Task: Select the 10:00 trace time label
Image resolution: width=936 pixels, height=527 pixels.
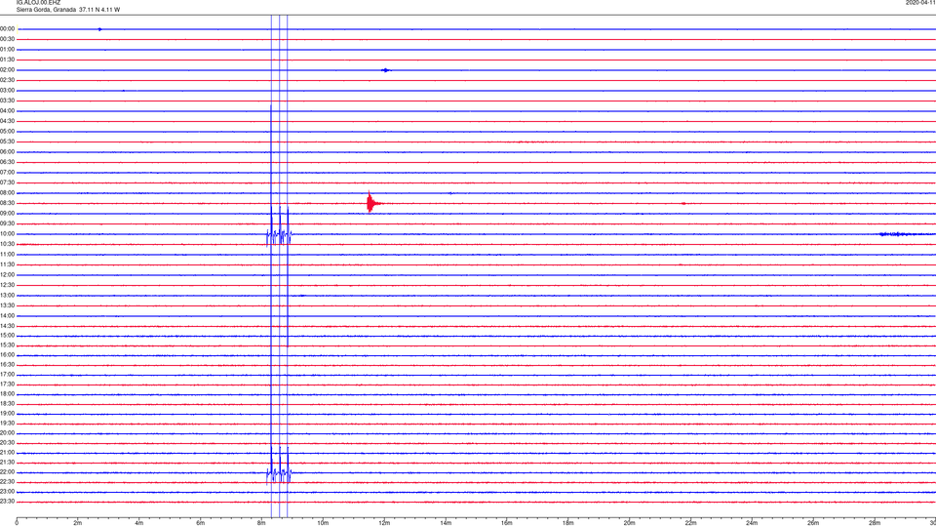Action: click(7, 234)
